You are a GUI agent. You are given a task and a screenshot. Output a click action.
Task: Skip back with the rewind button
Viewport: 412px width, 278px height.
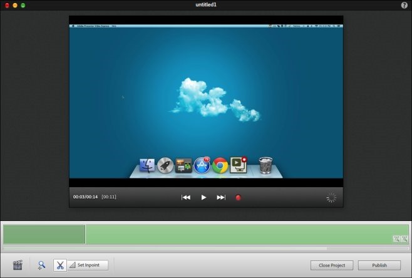tap(186, 197)
